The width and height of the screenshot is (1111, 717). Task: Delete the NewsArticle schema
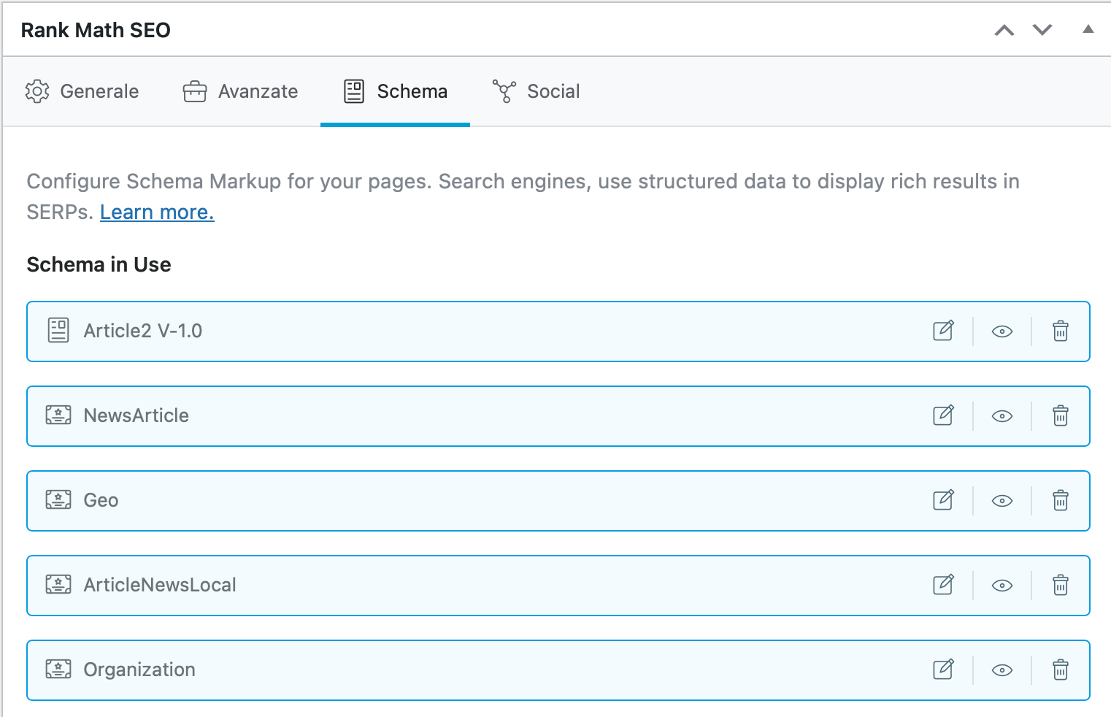pyautogui.click(x=1061, y=415)
